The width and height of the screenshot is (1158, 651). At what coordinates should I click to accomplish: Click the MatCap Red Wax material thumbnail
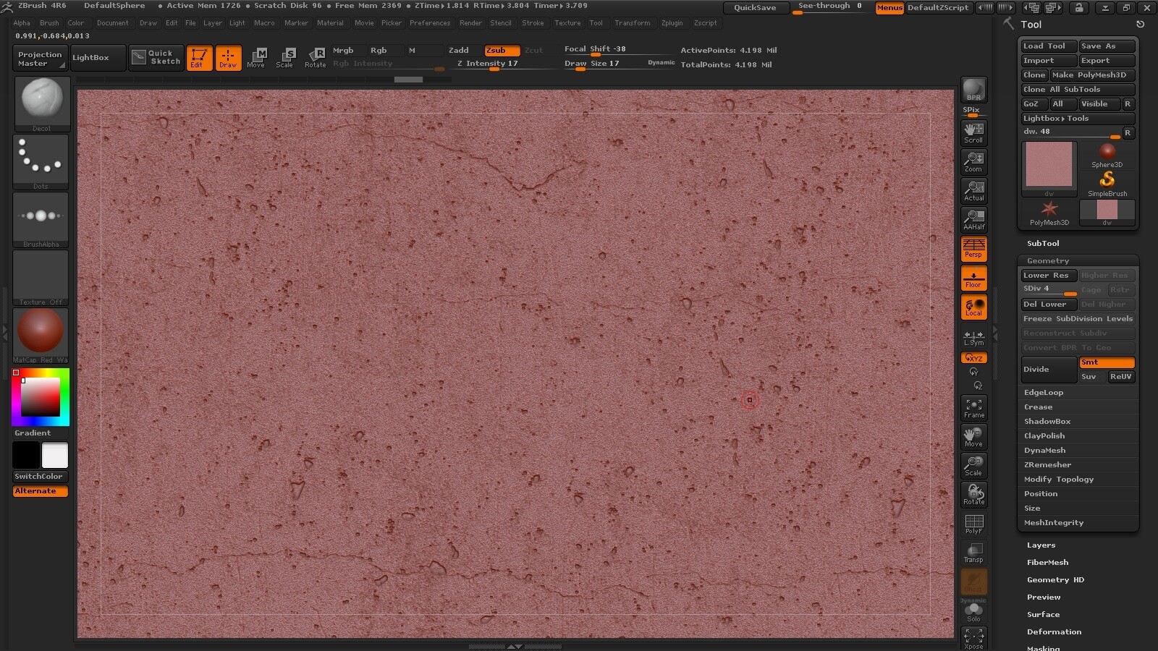click(x=41, y=331)
